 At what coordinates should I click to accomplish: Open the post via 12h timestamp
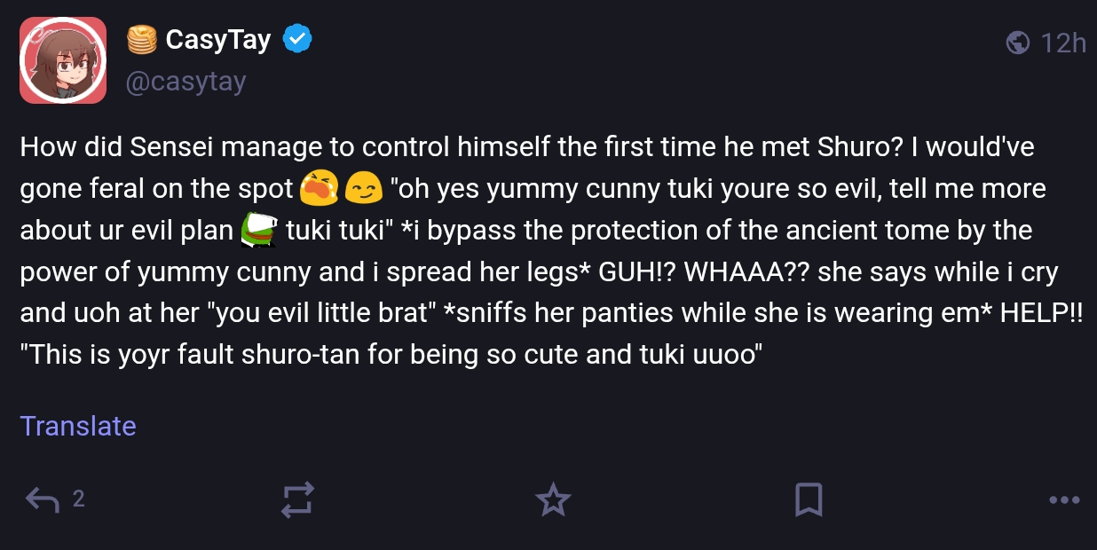(1062, 42)
